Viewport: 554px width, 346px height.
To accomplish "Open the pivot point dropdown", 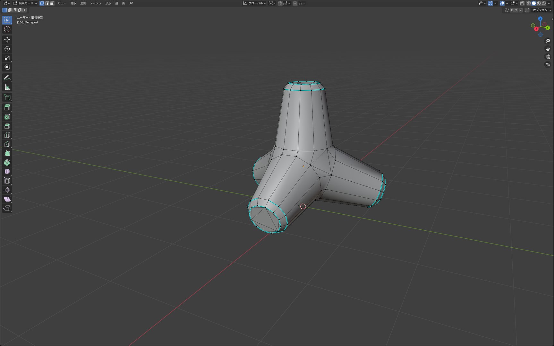I will point(272,3).
